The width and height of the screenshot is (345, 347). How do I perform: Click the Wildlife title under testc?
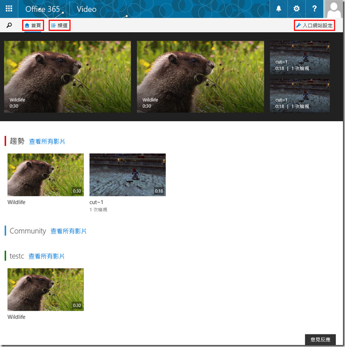click(x=16, y=317)
